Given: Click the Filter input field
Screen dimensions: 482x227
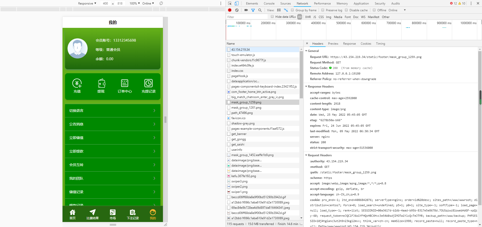Looking at the screenshot, I should coord(247,17).
